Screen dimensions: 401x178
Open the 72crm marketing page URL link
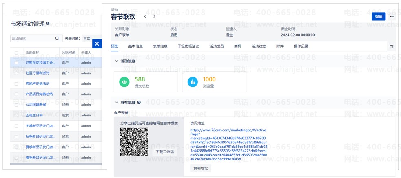tap(228, 145)
